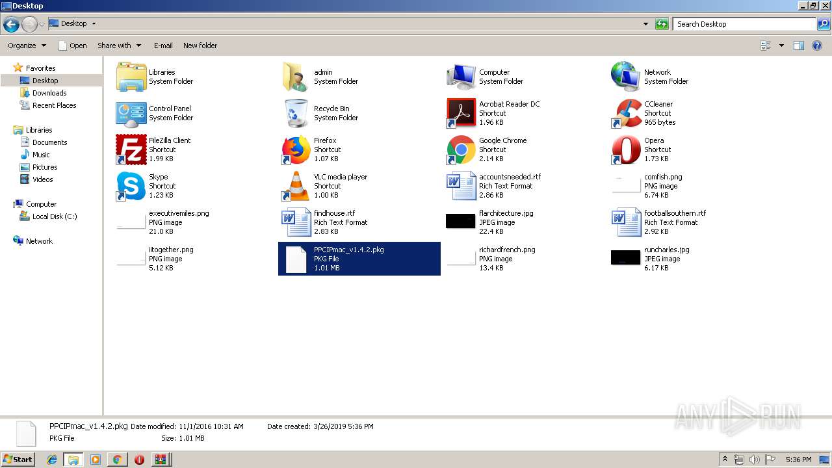Open the view options dropdown arrow
Viewport: 832px width, 468px height.
click(781, 45)
